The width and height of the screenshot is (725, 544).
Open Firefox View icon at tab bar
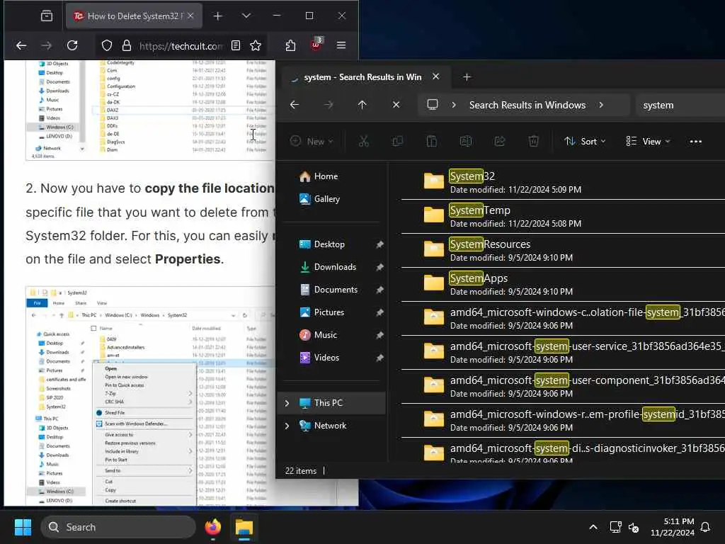pyautogui.click(x=47, y=16)
